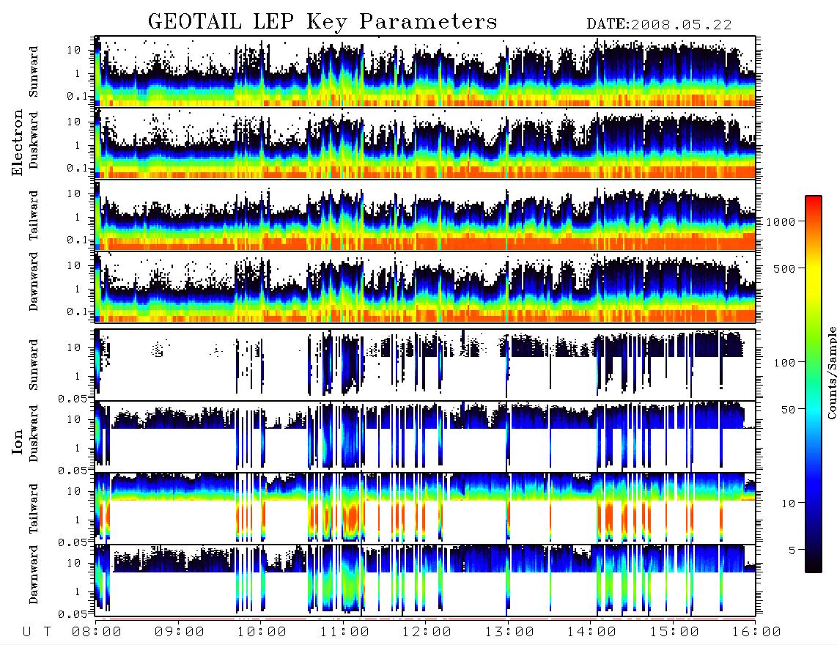The image size is (837, 645).
Task: Click the vertical Electron group label
Action: pyautogui.click(x=18, y=143)
